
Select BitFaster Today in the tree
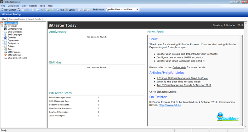point(11,23)
